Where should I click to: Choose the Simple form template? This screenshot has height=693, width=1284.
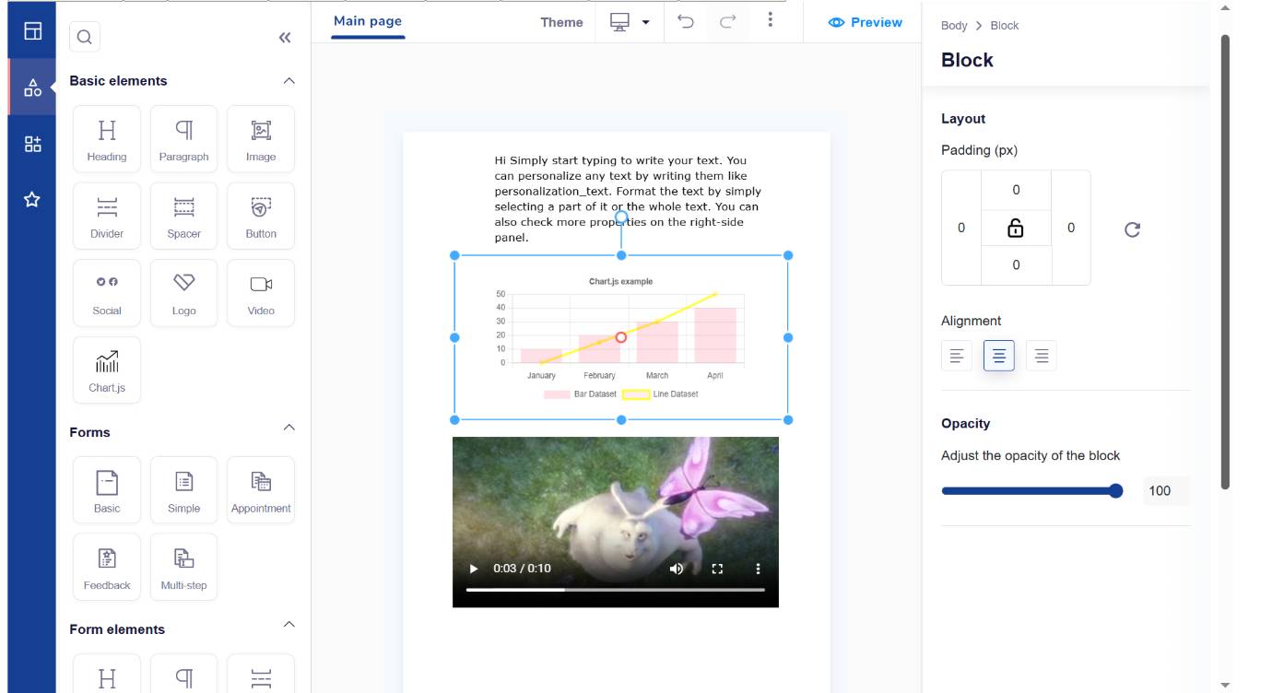click(x=183, y=490)
